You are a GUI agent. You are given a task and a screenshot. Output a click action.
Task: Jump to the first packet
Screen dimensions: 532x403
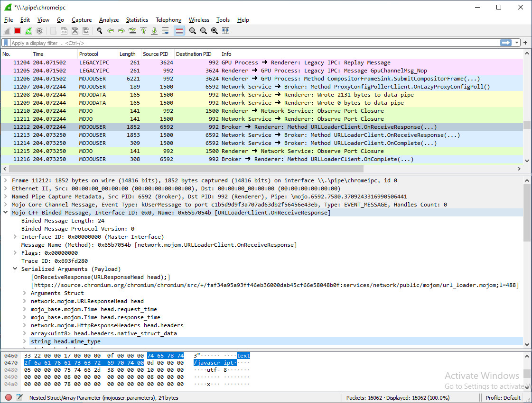click(143, 31)
